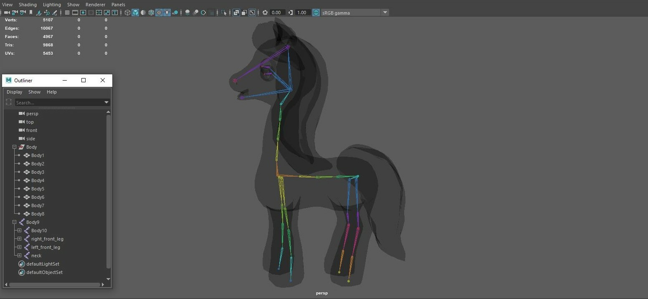Screen dimensions: 648x299
Task: Select Body5 in the Outliner
Action: (x=37, y=189)
